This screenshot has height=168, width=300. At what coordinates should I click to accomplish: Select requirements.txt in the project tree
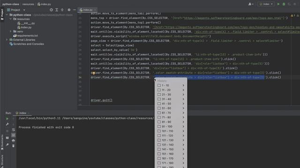click(x=25, y=35)
